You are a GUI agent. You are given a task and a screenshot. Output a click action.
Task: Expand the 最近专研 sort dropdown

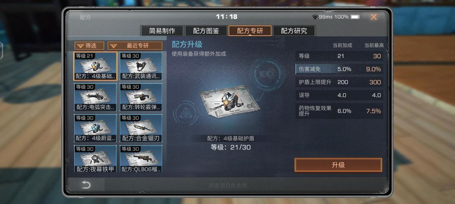click(135, 46)
